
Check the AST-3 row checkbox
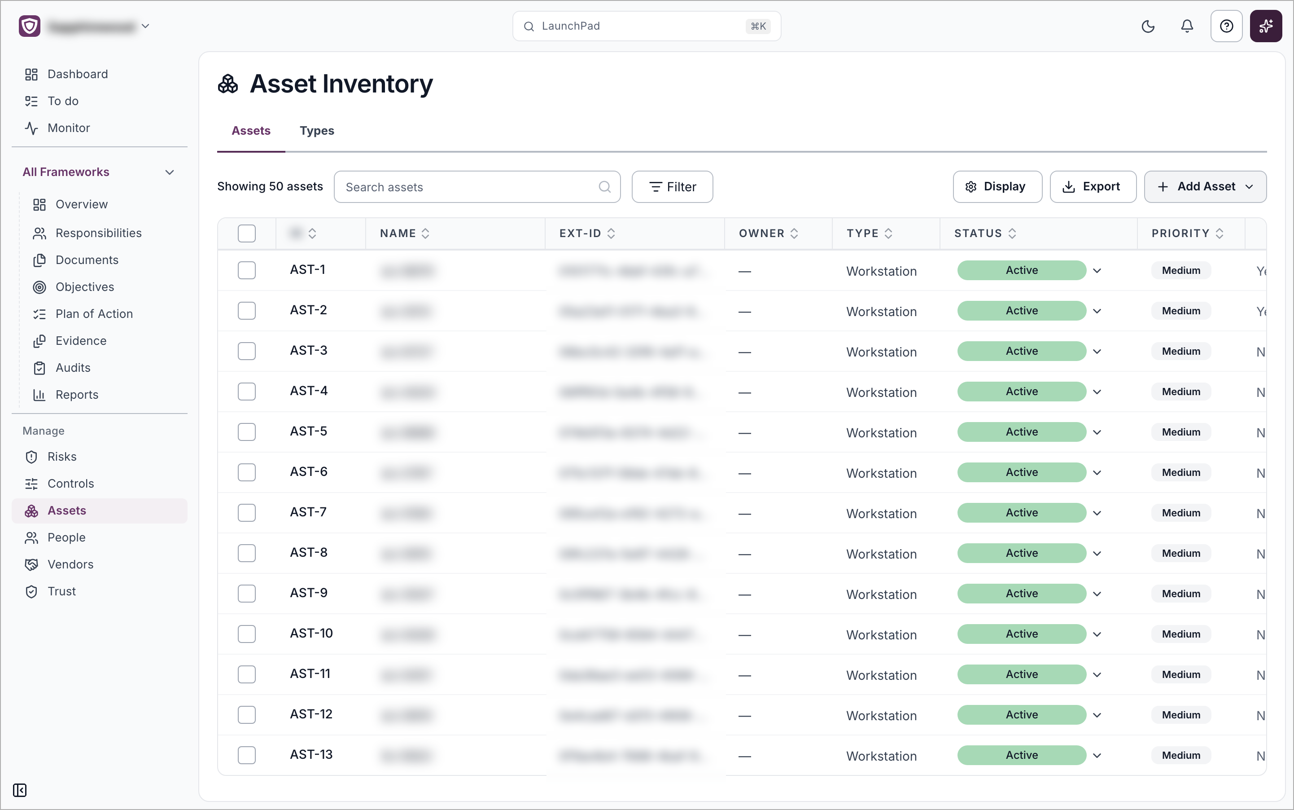pos(246,351)
